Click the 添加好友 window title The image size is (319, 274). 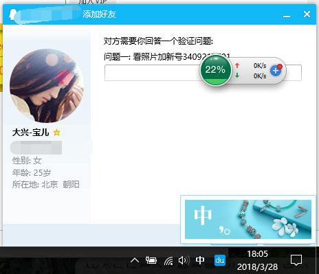[x=99, y=14]
